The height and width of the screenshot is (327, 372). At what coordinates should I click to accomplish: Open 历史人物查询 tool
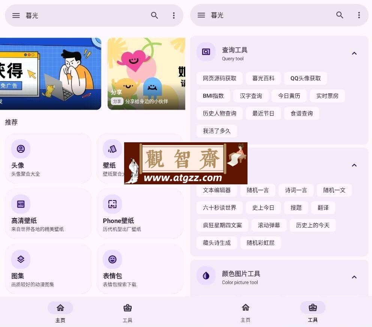pos(219,113)
